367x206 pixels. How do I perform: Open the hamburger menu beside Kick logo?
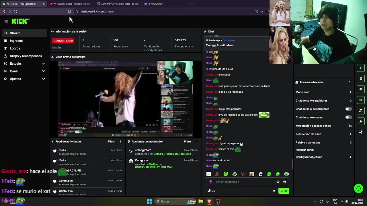(x=6, y=21)
